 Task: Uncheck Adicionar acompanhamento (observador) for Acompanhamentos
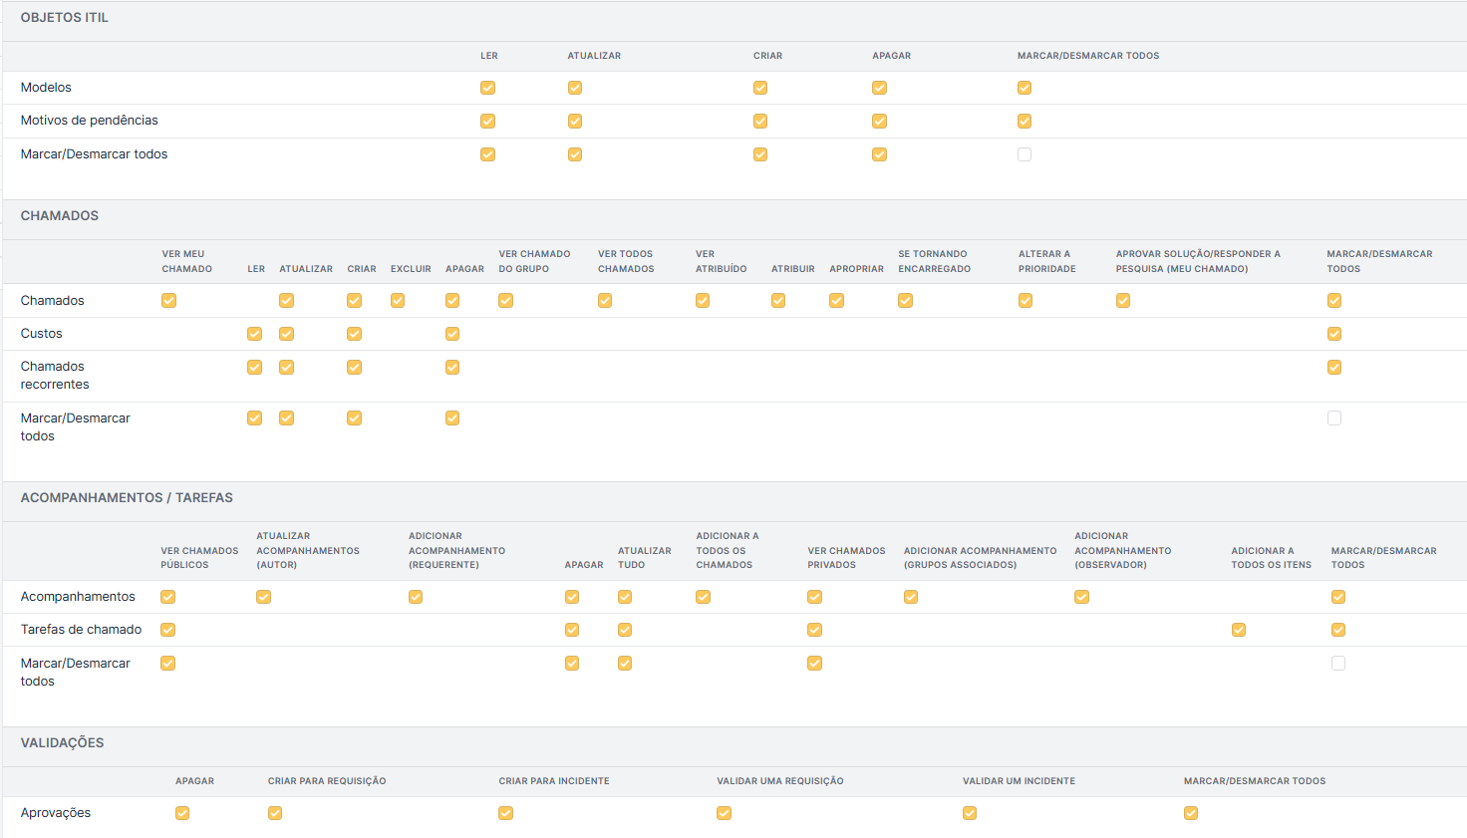[1081, 597]
